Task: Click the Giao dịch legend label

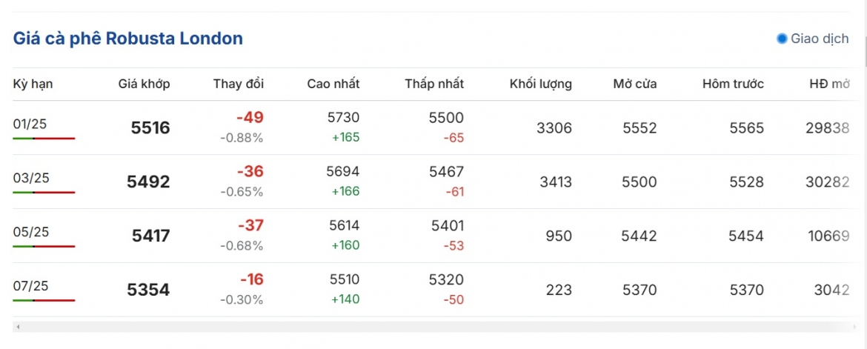Action: 820,39
